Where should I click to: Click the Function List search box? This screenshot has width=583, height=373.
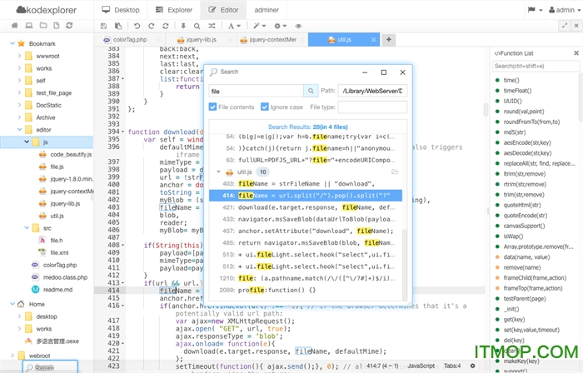click(536, 66)
